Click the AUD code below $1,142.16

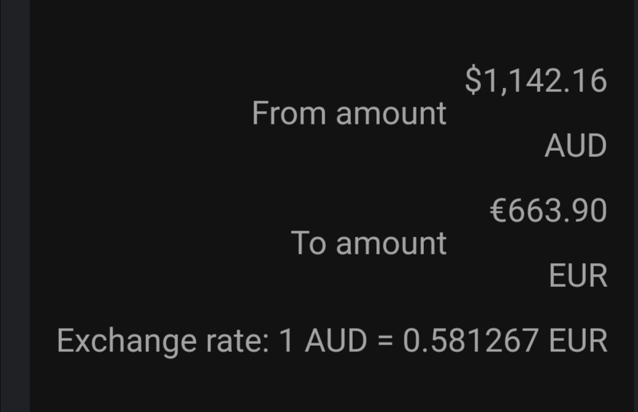tap(575, 146)
